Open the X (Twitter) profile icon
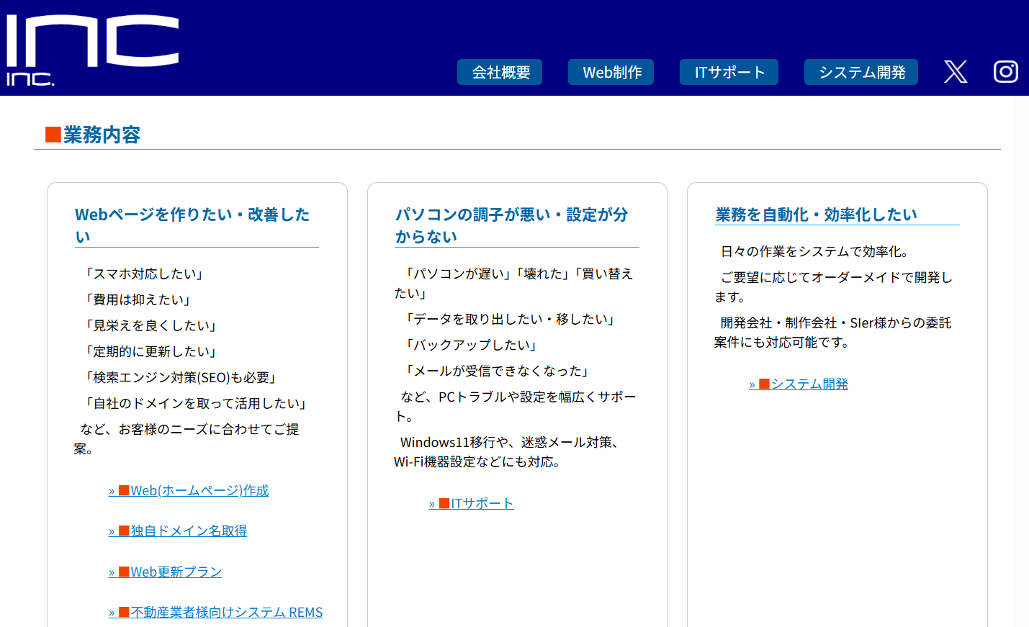 (955, 71)
